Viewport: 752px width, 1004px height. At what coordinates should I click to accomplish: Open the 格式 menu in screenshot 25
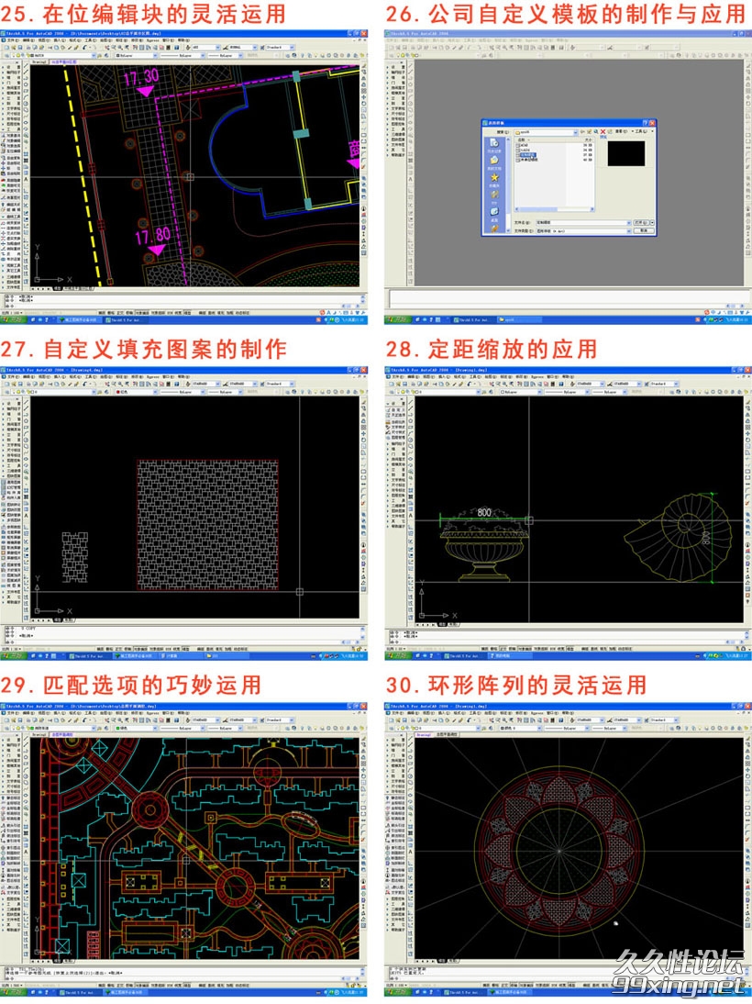pyautogui.click(x=75, y=40)
